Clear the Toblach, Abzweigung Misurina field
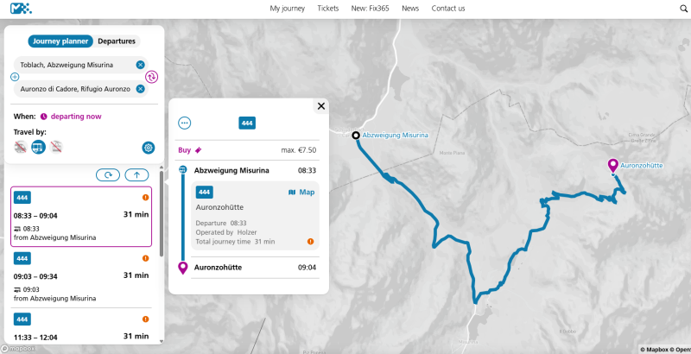The width and height of the screenshot is (691, 354). point(140,65)
